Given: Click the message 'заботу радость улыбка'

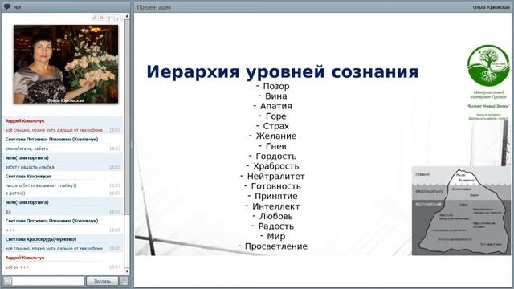Looking at the screenshot, I should point(30,167).
